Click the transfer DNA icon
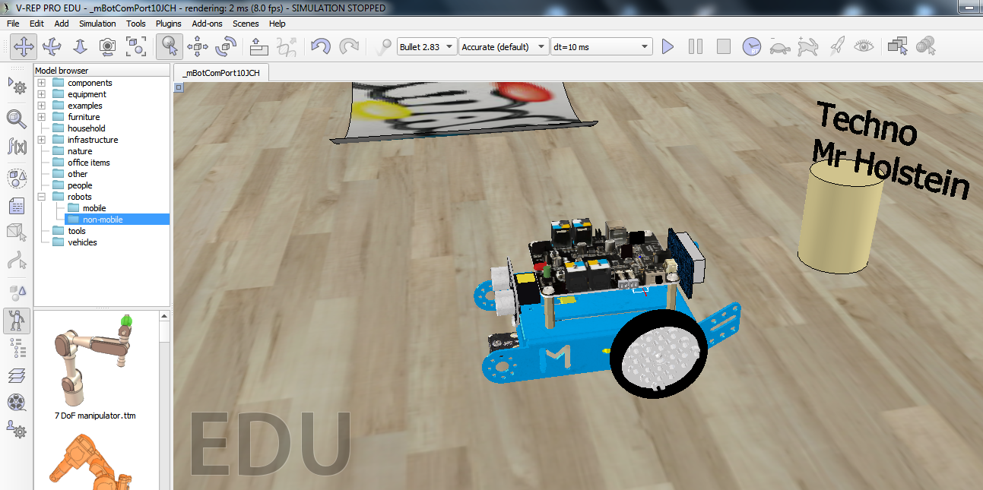The height and width of the screenshot is (490, 983). 287,46
